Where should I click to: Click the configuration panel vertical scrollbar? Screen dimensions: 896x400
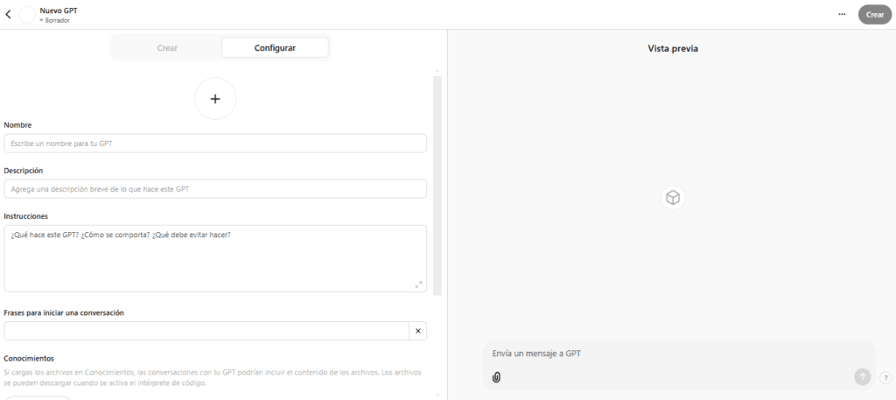coord(437,186)
